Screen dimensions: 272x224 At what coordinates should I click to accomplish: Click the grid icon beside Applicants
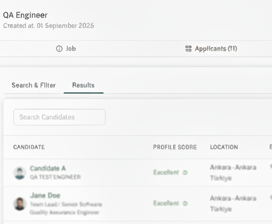188,48
